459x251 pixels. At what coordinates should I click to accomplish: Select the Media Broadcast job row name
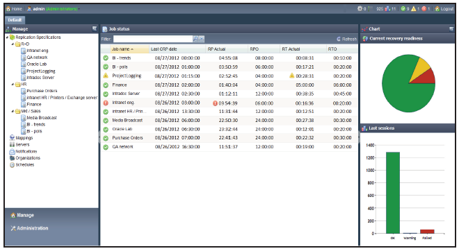coord(127,120)
